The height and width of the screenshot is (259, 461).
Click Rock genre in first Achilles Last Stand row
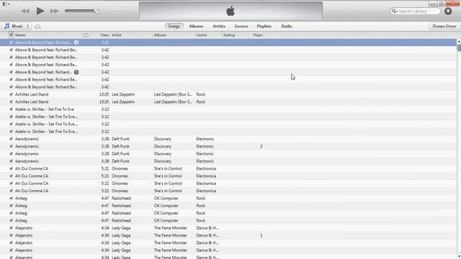point(201,94)
